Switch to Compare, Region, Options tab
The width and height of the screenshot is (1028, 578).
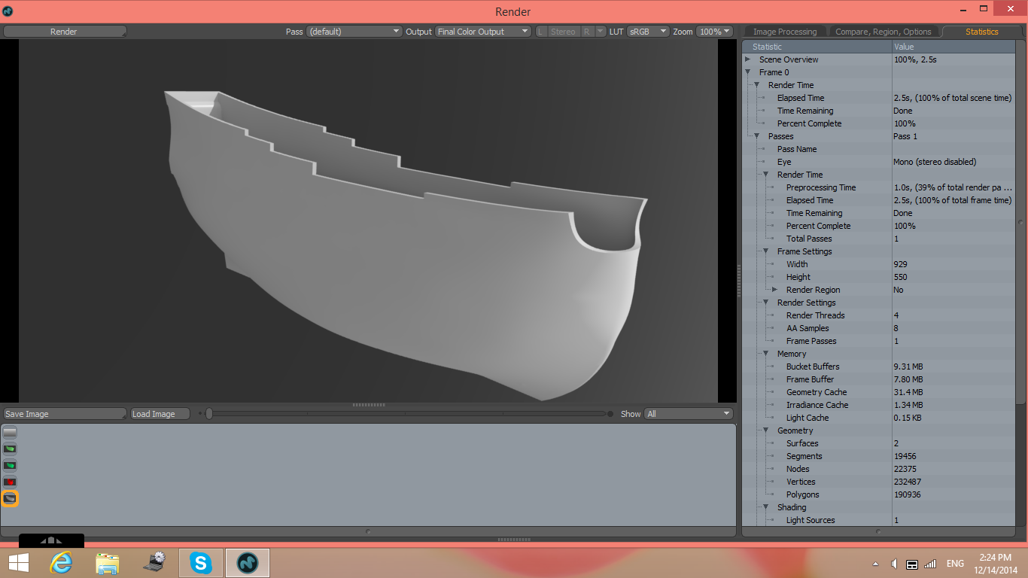coord(883,32)
